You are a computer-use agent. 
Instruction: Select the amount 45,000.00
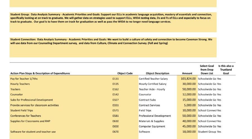coord(189,126)
